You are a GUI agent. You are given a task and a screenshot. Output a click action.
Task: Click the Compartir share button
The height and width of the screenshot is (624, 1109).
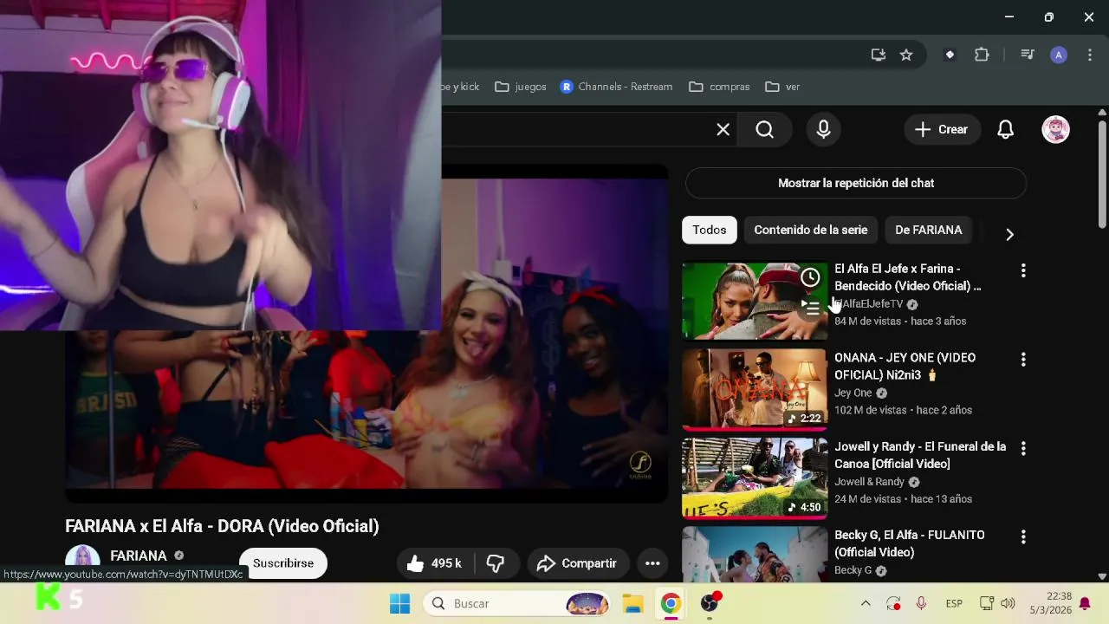pos(577,563)
